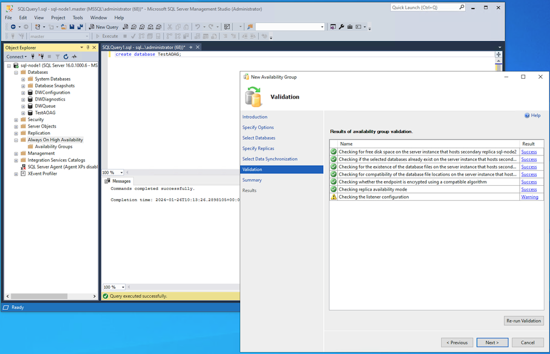Open the Tools menu

78,18
